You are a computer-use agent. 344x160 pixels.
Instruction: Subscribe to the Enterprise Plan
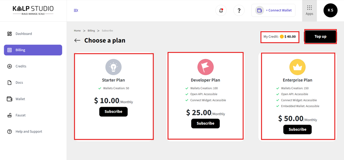point(297,130)
